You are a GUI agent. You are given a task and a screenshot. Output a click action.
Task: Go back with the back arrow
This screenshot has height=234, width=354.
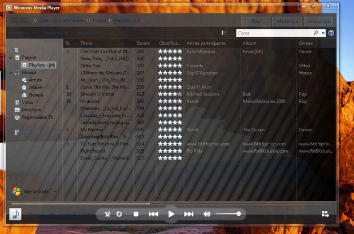click(x=14, y=20)
